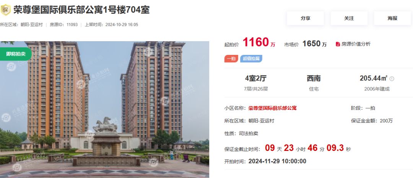Click the 西南 orientation info
This screenshot has height=178, width=413.
314,78
